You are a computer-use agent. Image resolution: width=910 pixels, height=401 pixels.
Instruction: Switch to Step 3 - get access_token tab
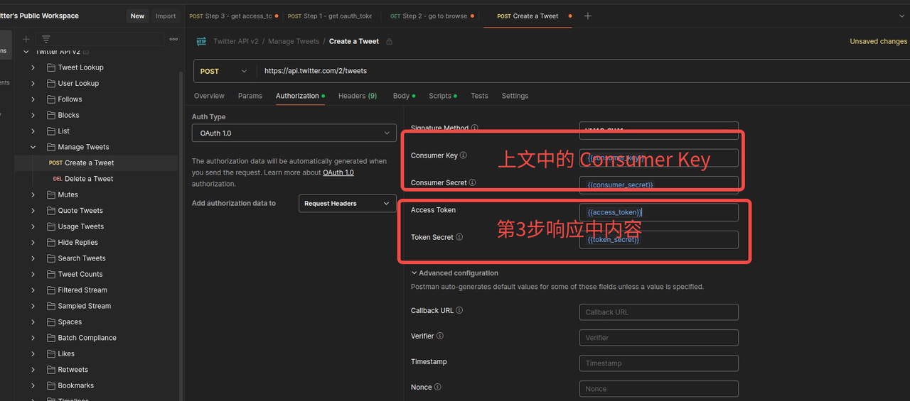tap(233, 16)
